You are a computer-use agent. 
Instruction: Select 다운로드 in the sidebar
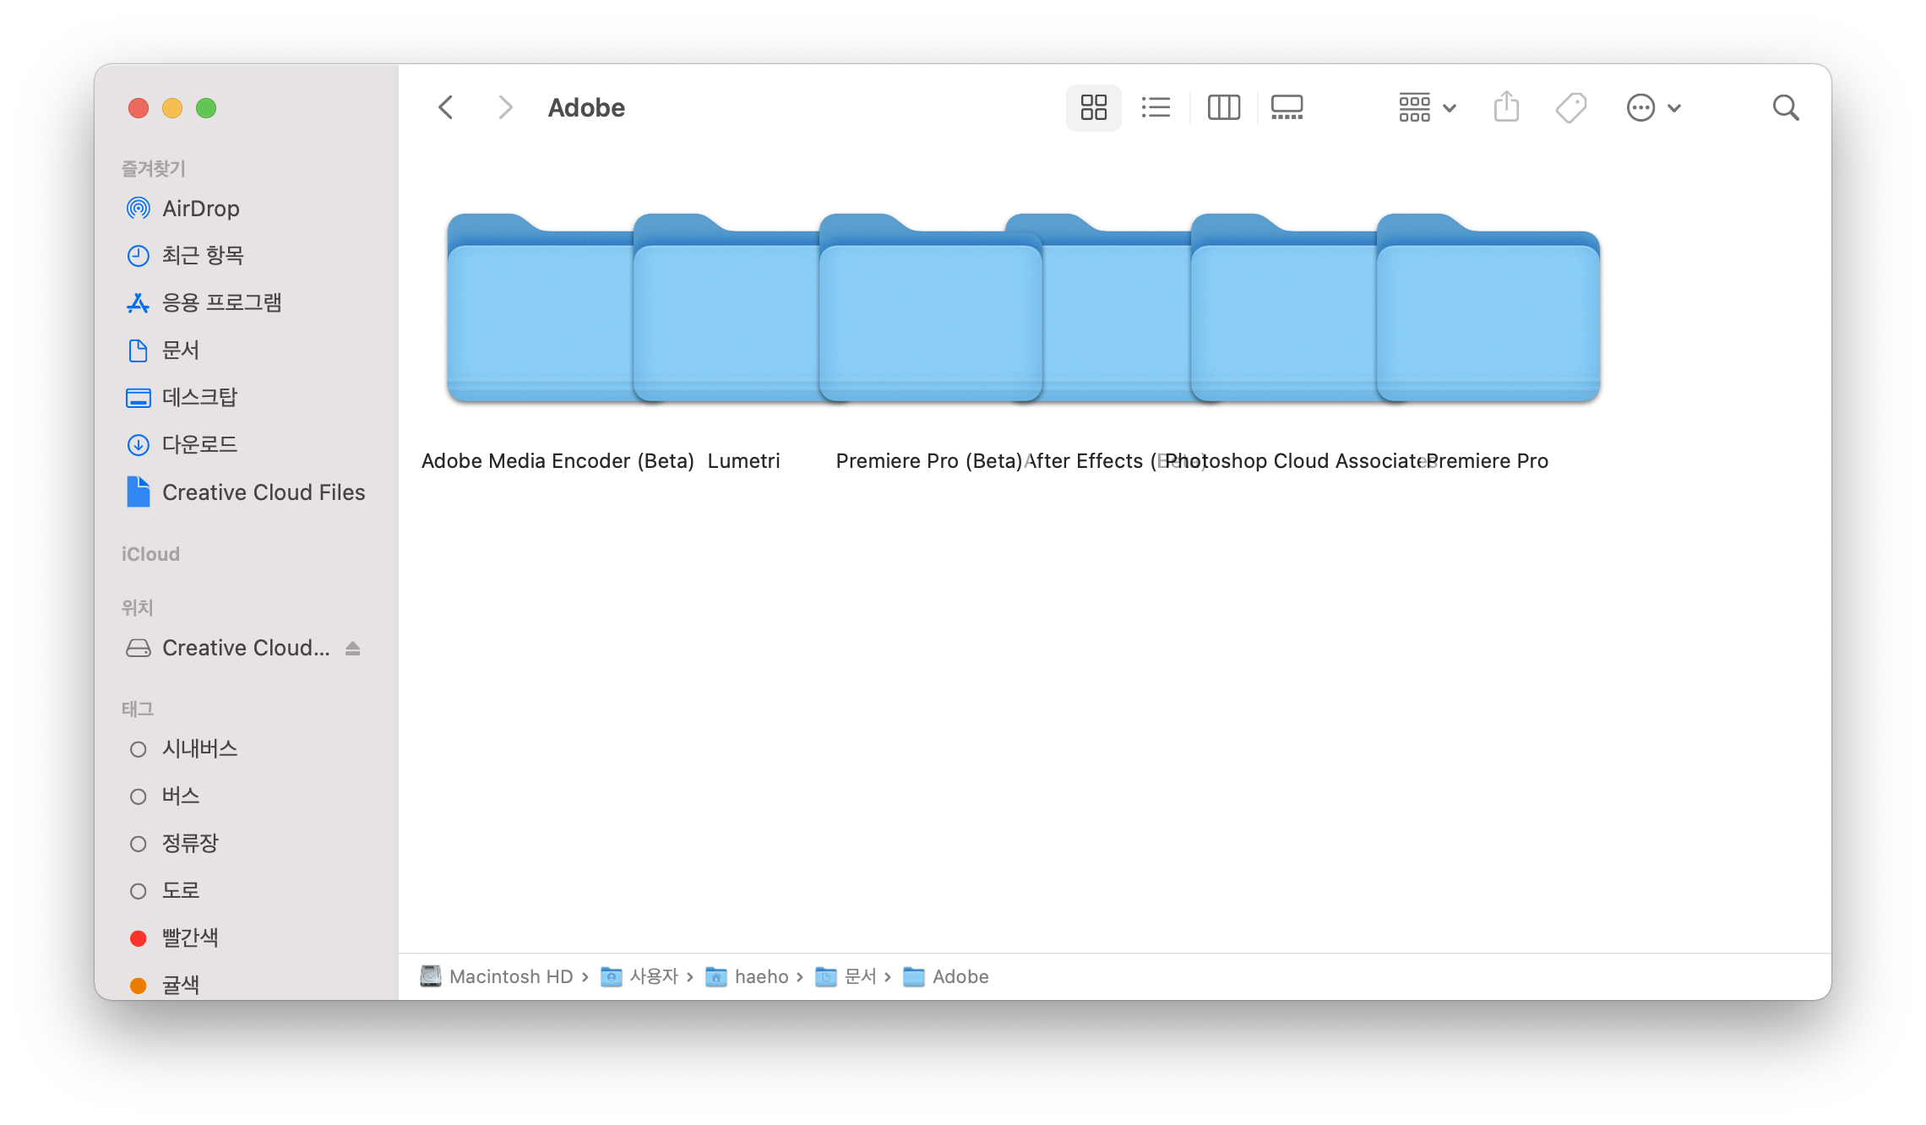(x=199, y=445)
